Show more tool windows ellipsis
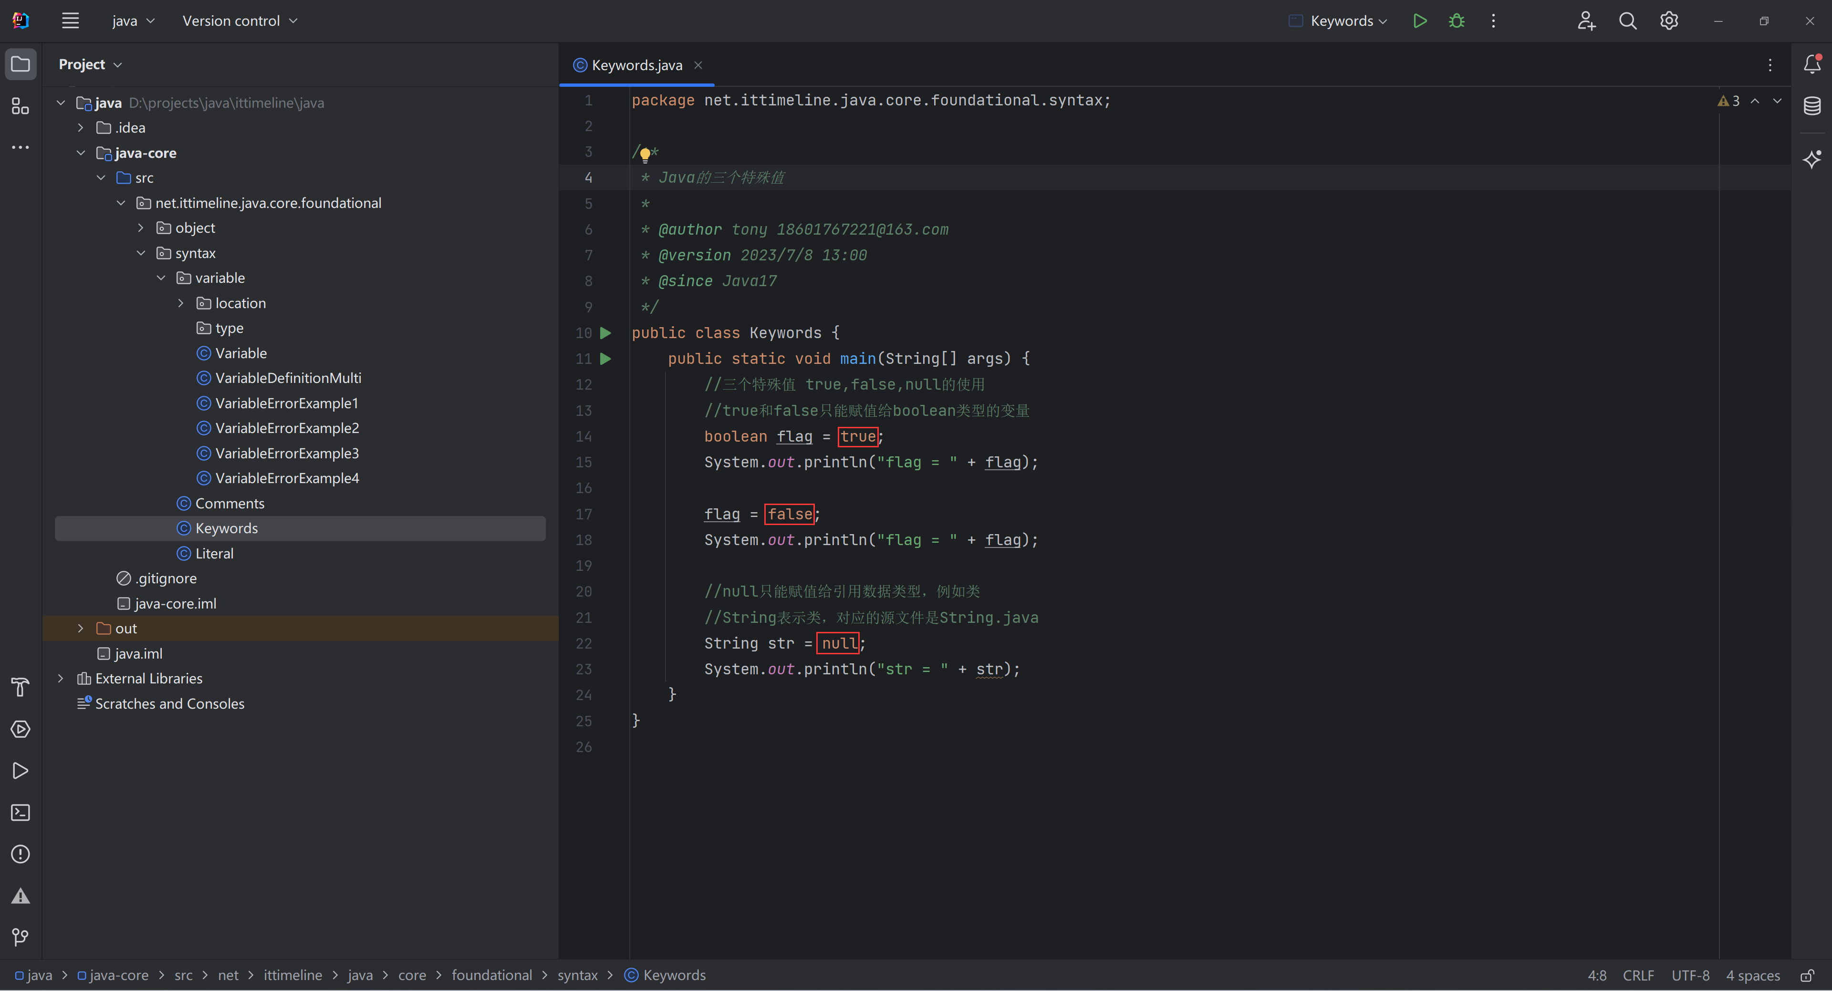1832x991 pixels. pyautogui.click(x=21, y=147)
